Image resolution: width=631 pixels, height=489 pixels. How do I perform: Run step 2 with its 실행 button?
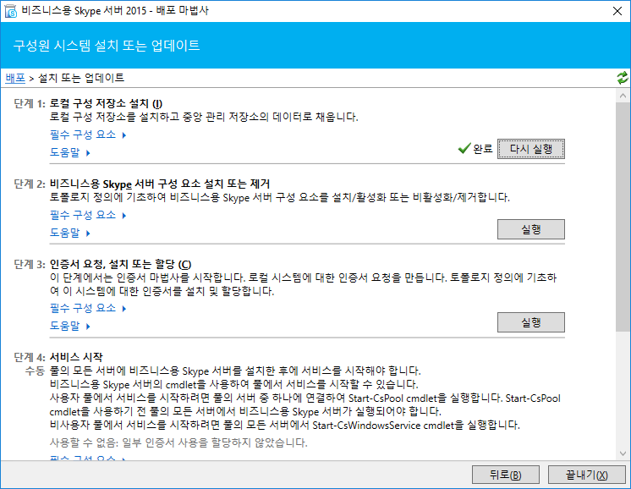(x=531, y=229)
